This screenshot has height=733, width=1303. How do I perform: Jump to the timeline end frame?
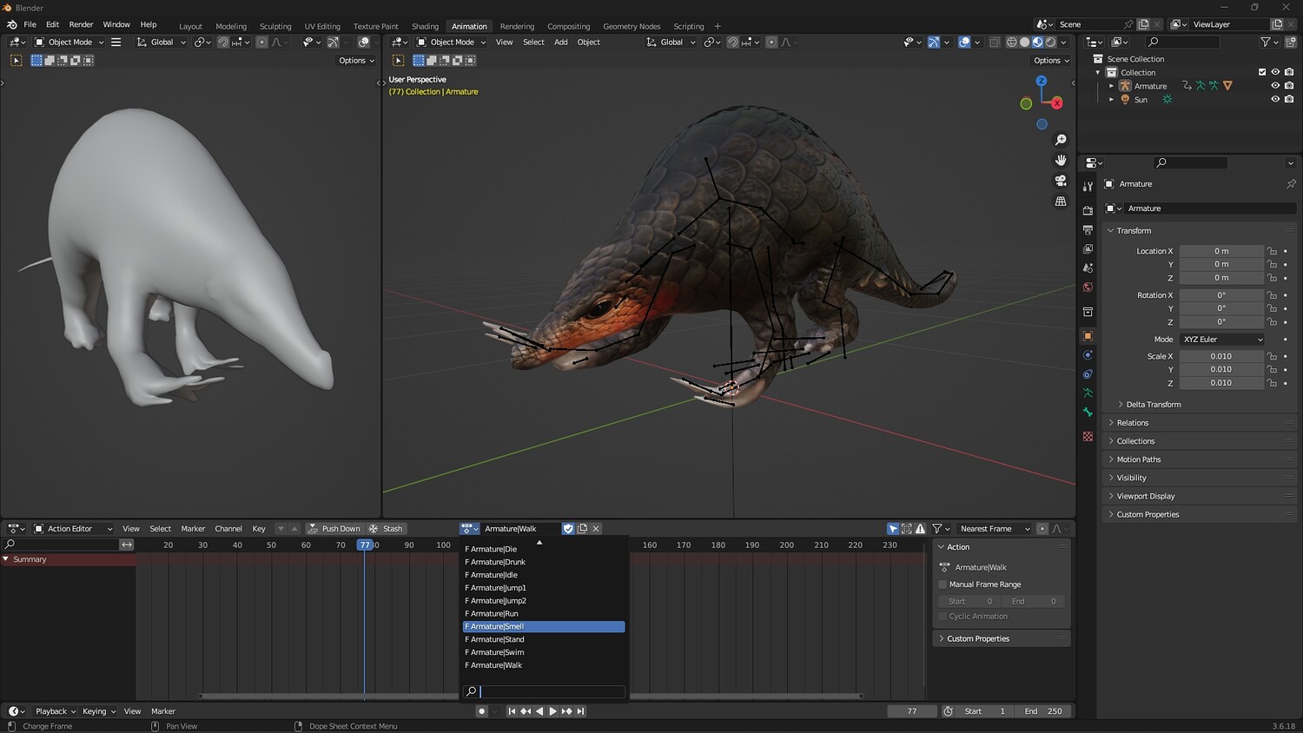pos(580,711)
